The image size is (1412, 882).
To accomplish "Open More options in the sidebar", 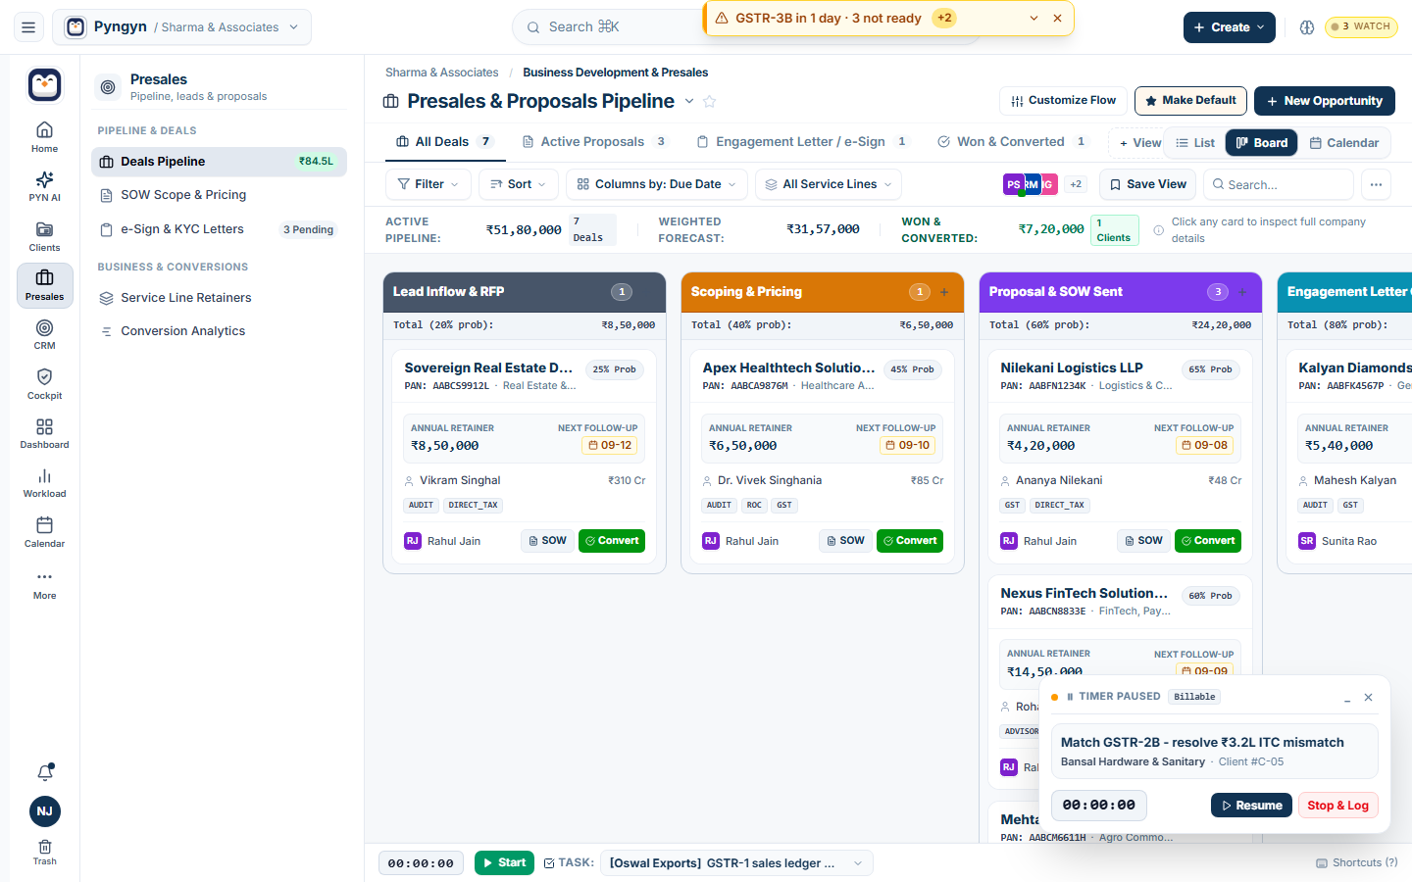I will coord(44,584).
